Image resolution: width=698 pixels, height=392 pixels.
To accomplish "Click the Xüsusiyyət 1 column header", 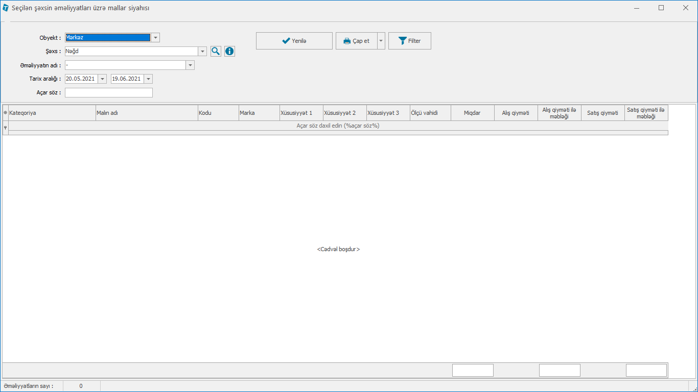I will [x=301, y=113].
